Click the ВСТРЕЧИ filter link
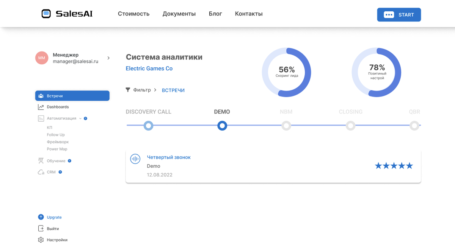 (173, 90)
